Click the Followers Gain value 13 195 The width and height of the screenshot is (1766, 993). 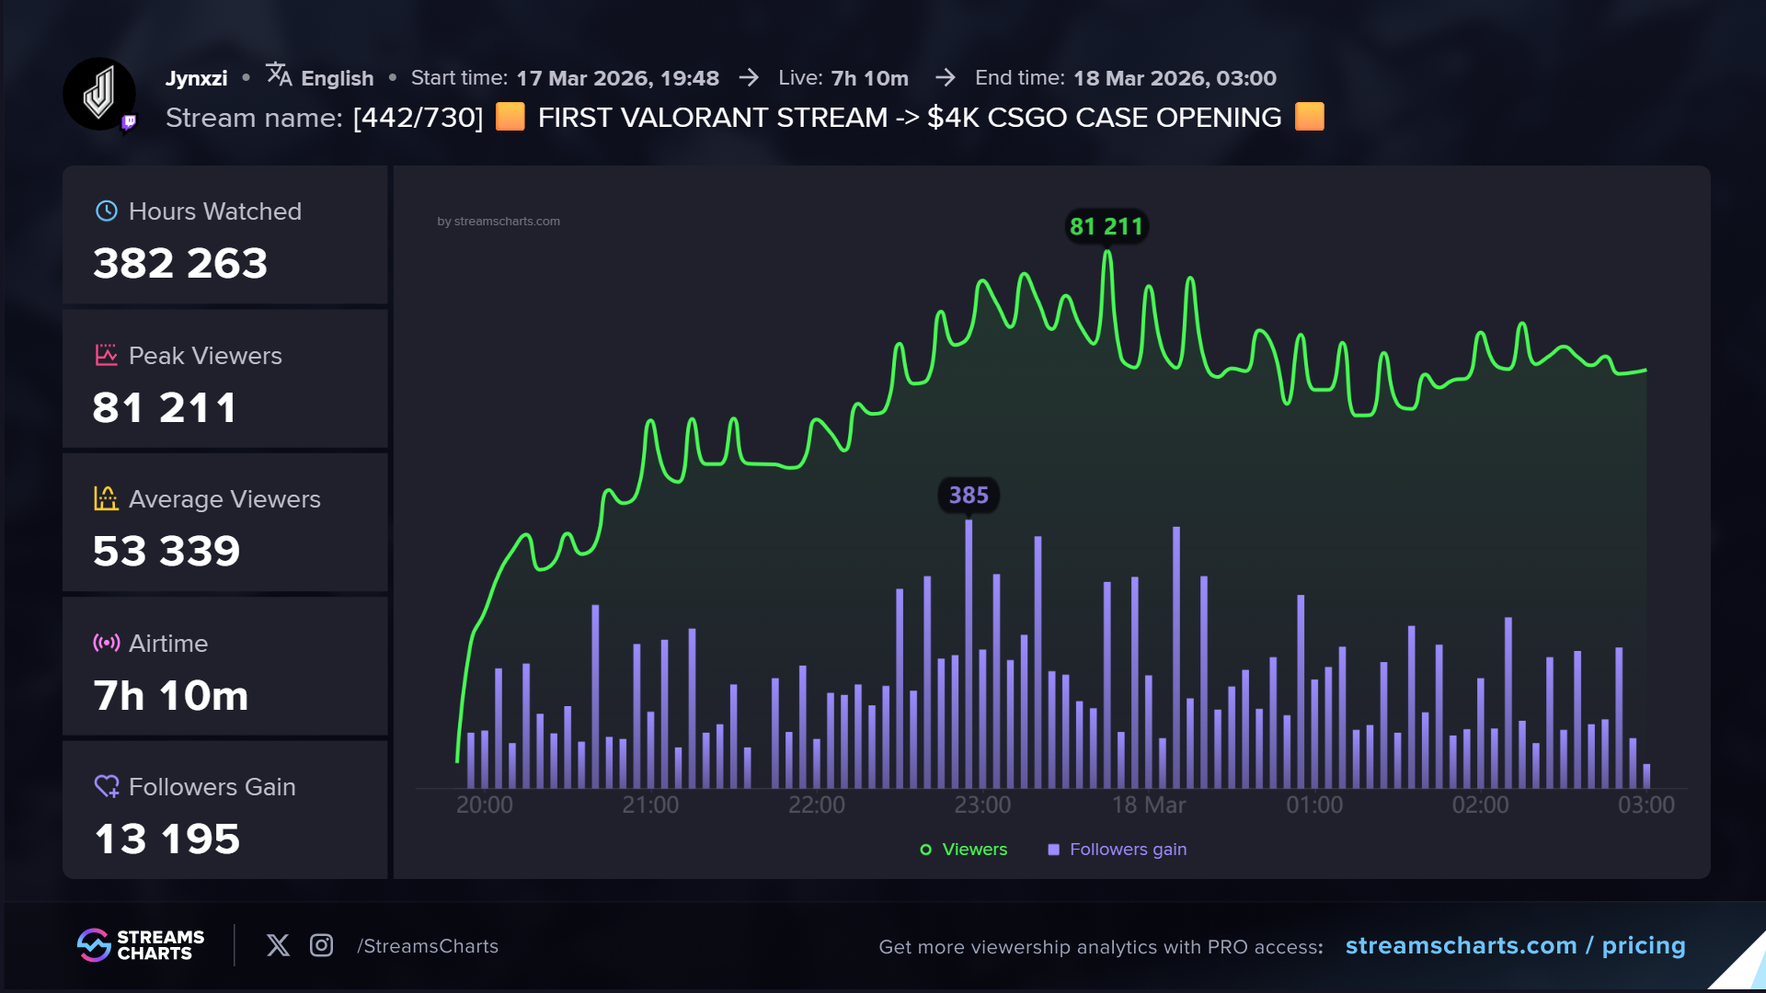[167, 839]
